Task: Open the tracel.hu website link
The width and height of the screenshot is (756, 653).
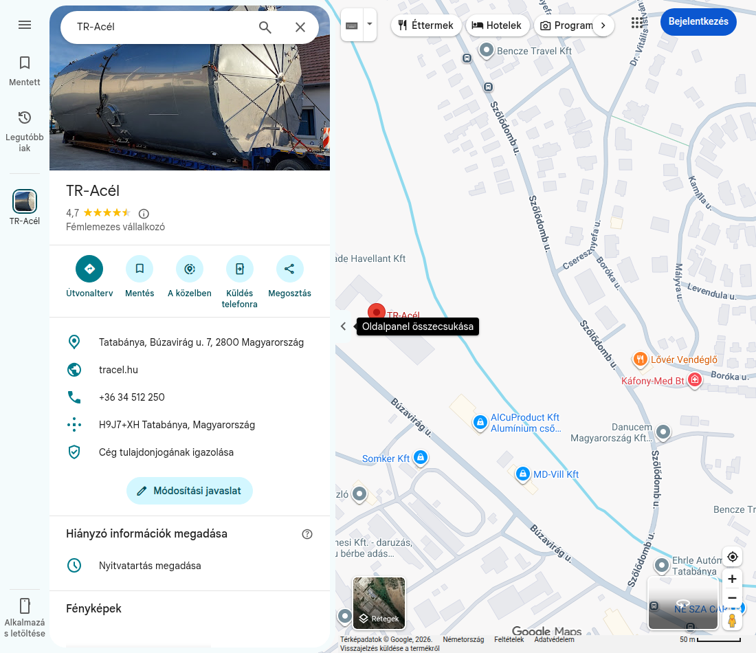Action: 190,370
